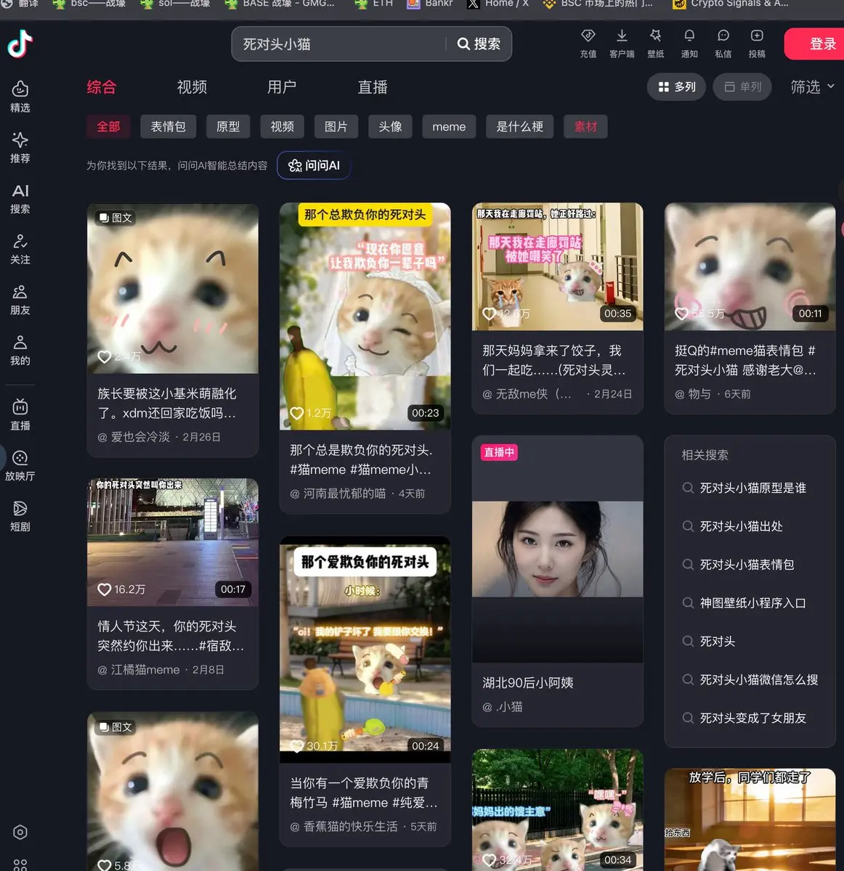Click the 搜索 magnifier button
Image resolution: width=844 pixels, height=871 pixels.
(479, 44)
